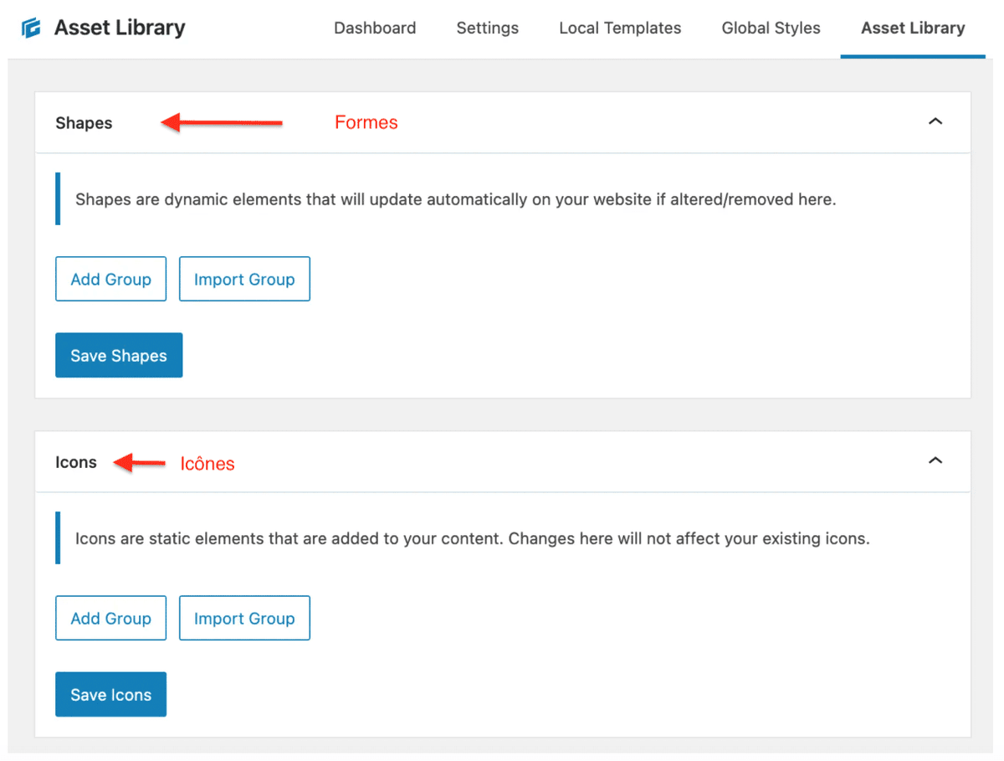Image resolution: width=1004 pixels, height=761 pixels.
Task: Click the Shapes description notice text
Action: [x=456, y=199]
